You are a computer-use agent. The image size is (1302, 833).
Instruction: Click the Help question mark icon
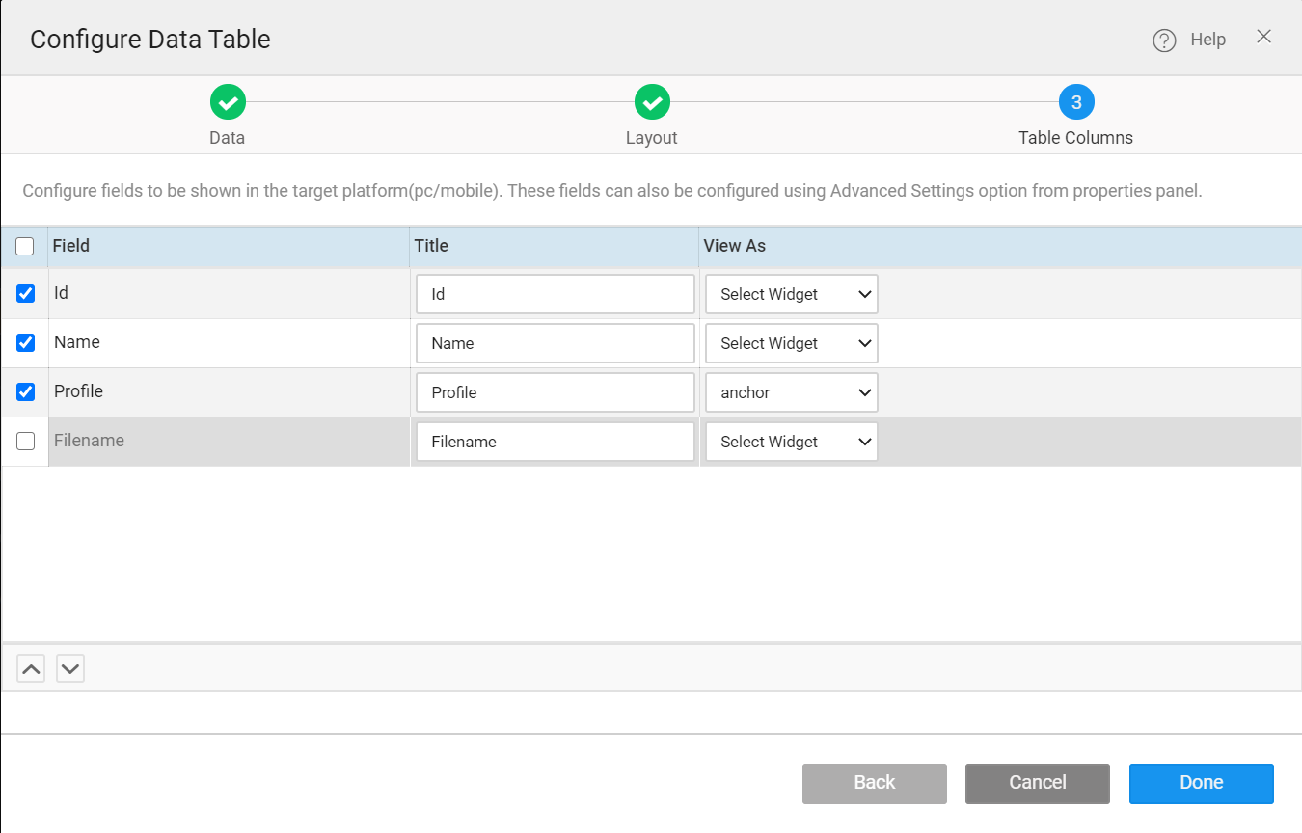click(1164, 40)
